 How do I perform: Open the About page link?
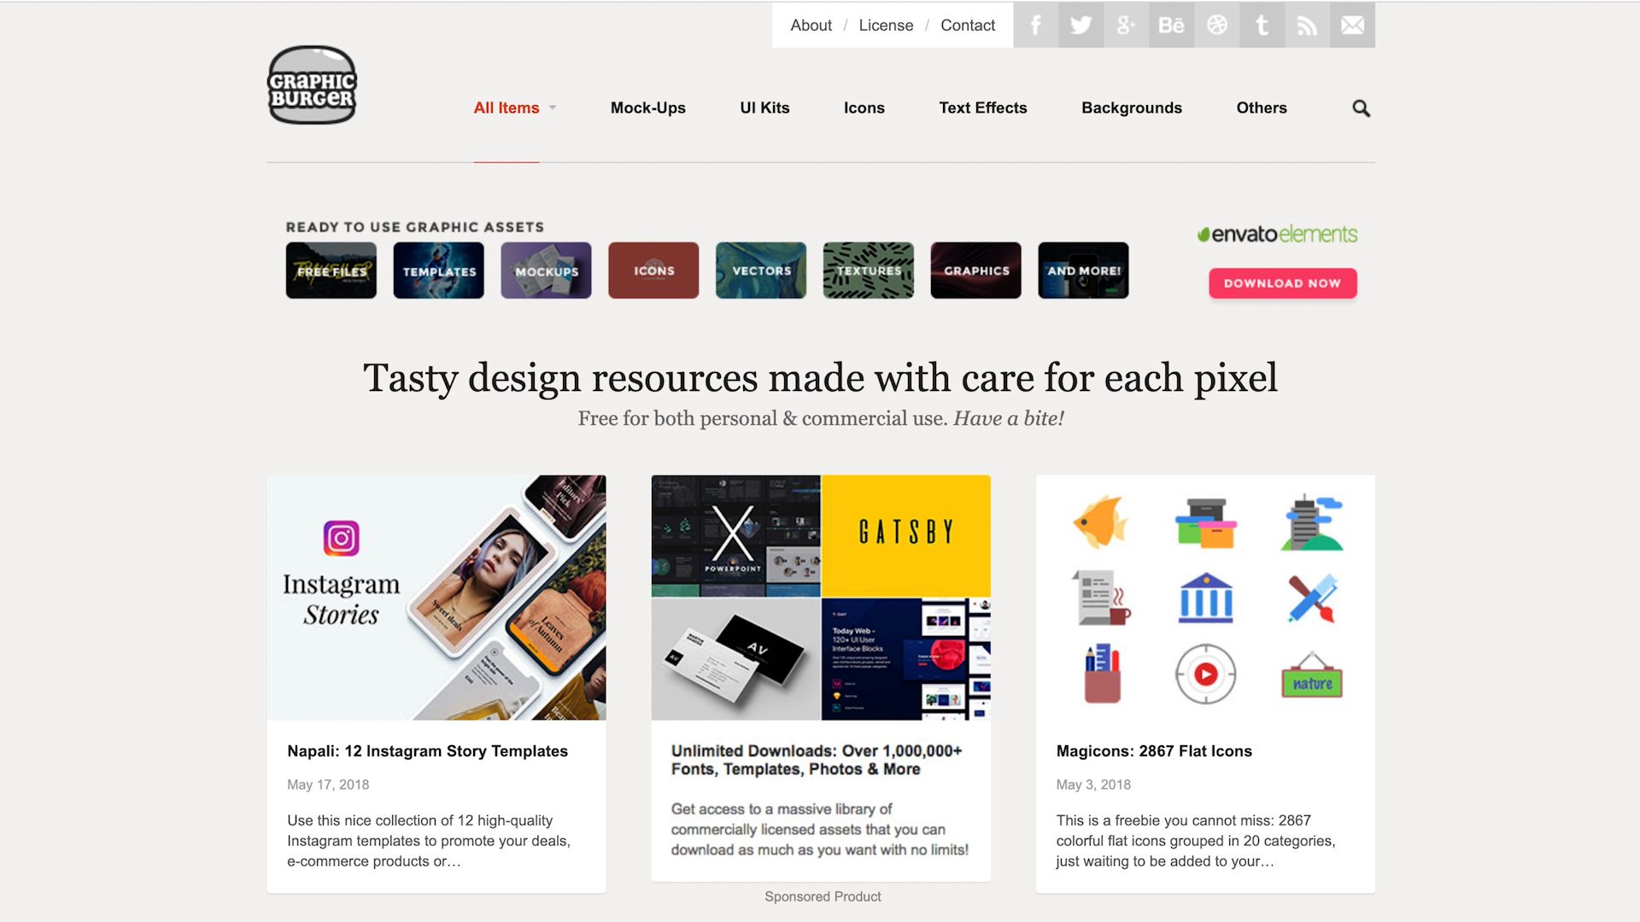(x=811, y=26)
